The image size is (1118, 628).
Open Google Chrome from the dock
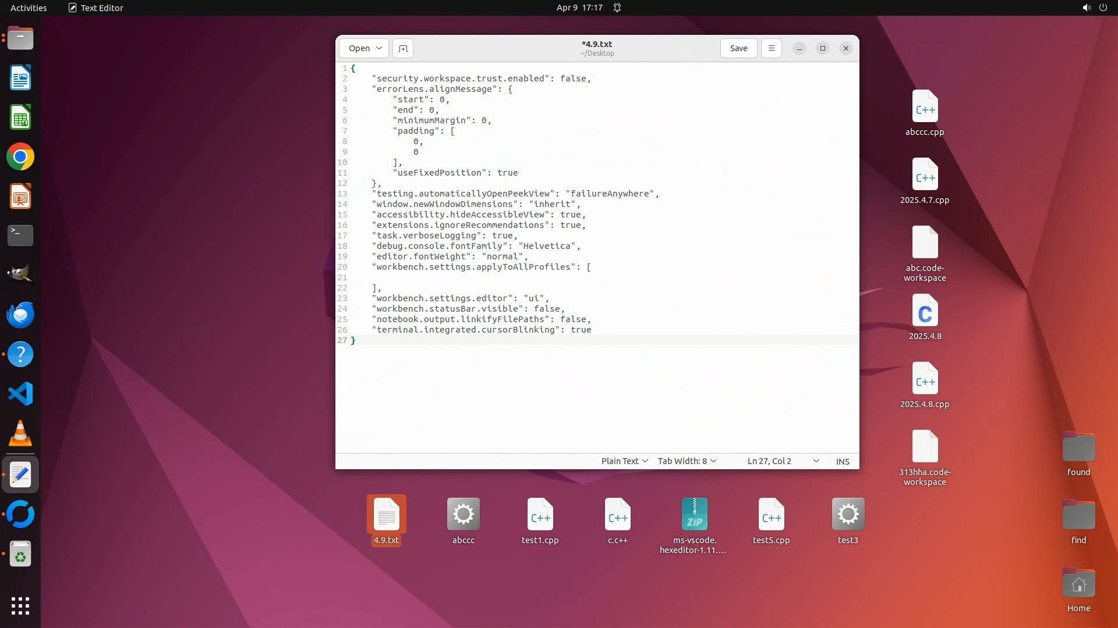click(x=20, y=157)
